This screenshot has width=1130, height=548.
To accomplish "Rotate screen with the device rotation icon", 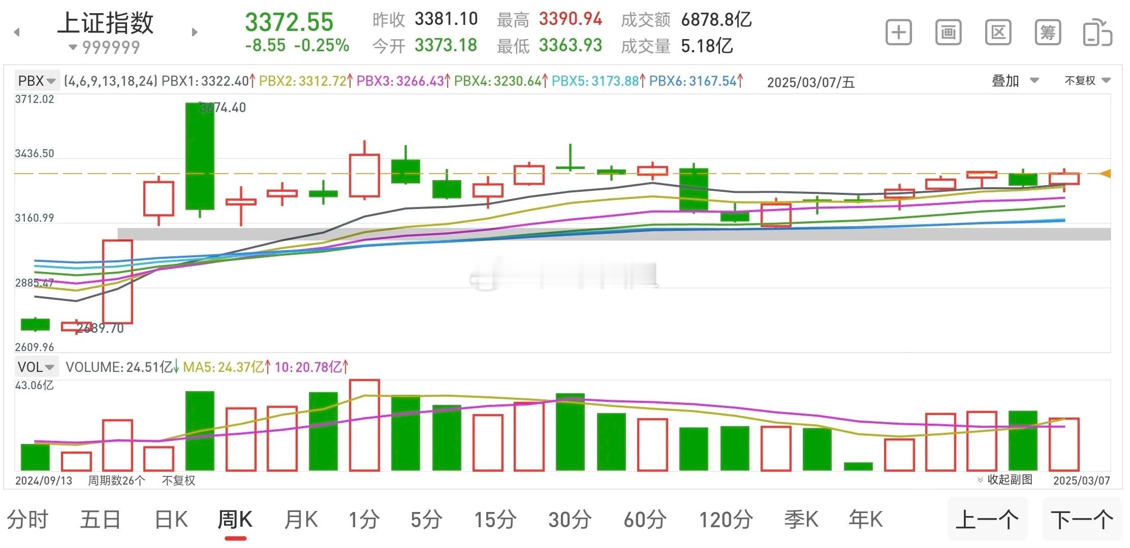I will 1097,32.
